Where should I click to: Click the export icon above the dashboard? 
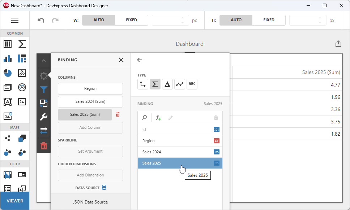pos(338,43)
